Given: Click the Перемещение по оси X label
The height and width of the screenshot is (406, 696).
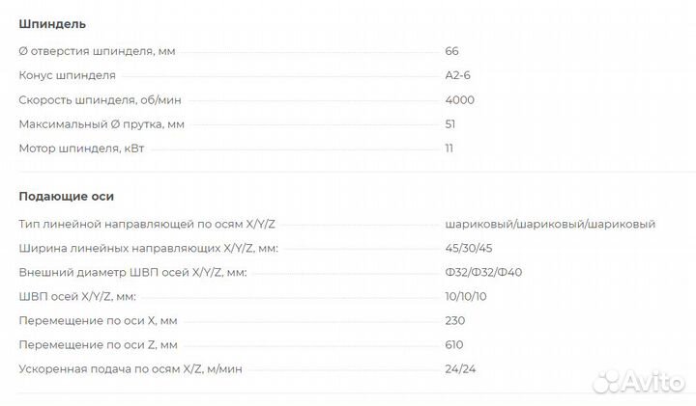Looking at the screenshot, I should point(98,320).
